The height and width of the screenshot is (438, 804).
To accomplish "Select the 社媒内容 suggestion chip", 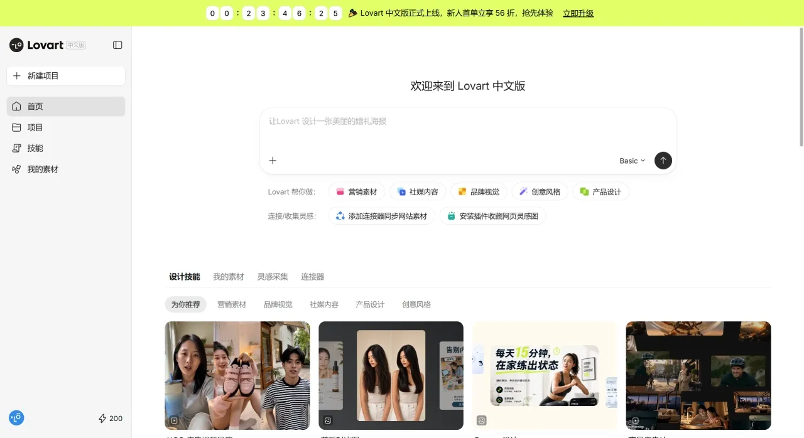I will [x=418, y=192].
